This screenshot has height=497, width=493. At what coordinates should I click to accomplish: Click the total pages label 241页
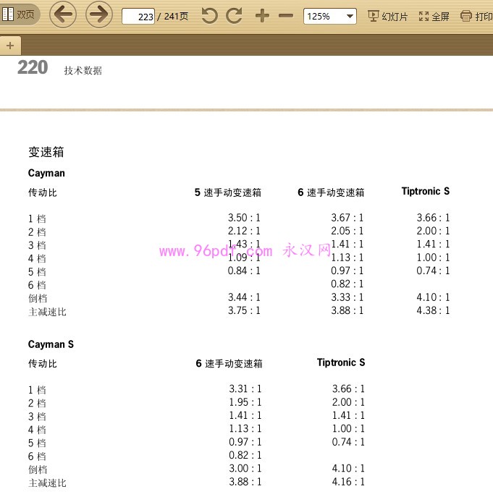pos(176,16)
